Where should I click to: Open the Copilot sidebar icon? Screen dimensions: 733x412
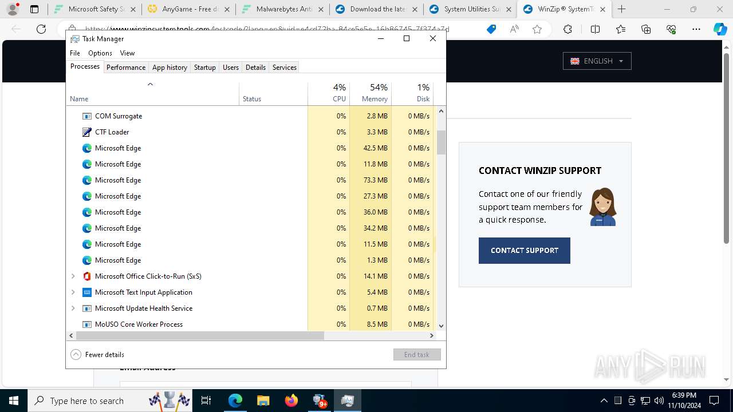[720, 30]
